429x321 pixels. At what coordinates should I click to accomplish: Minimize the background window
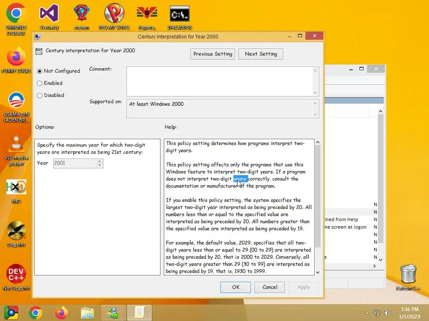point(351,69)
